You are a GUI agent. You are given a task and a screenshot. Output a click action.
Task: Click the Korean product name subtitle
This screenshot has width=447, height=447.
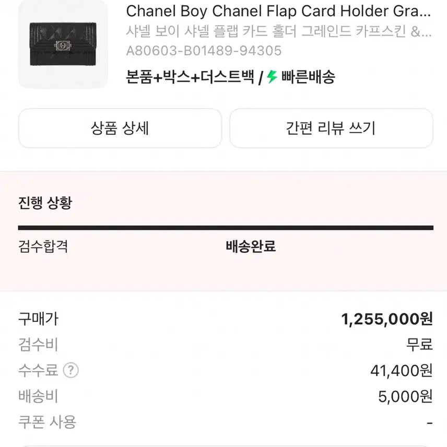pyautogui.click(x=279, y=31)
